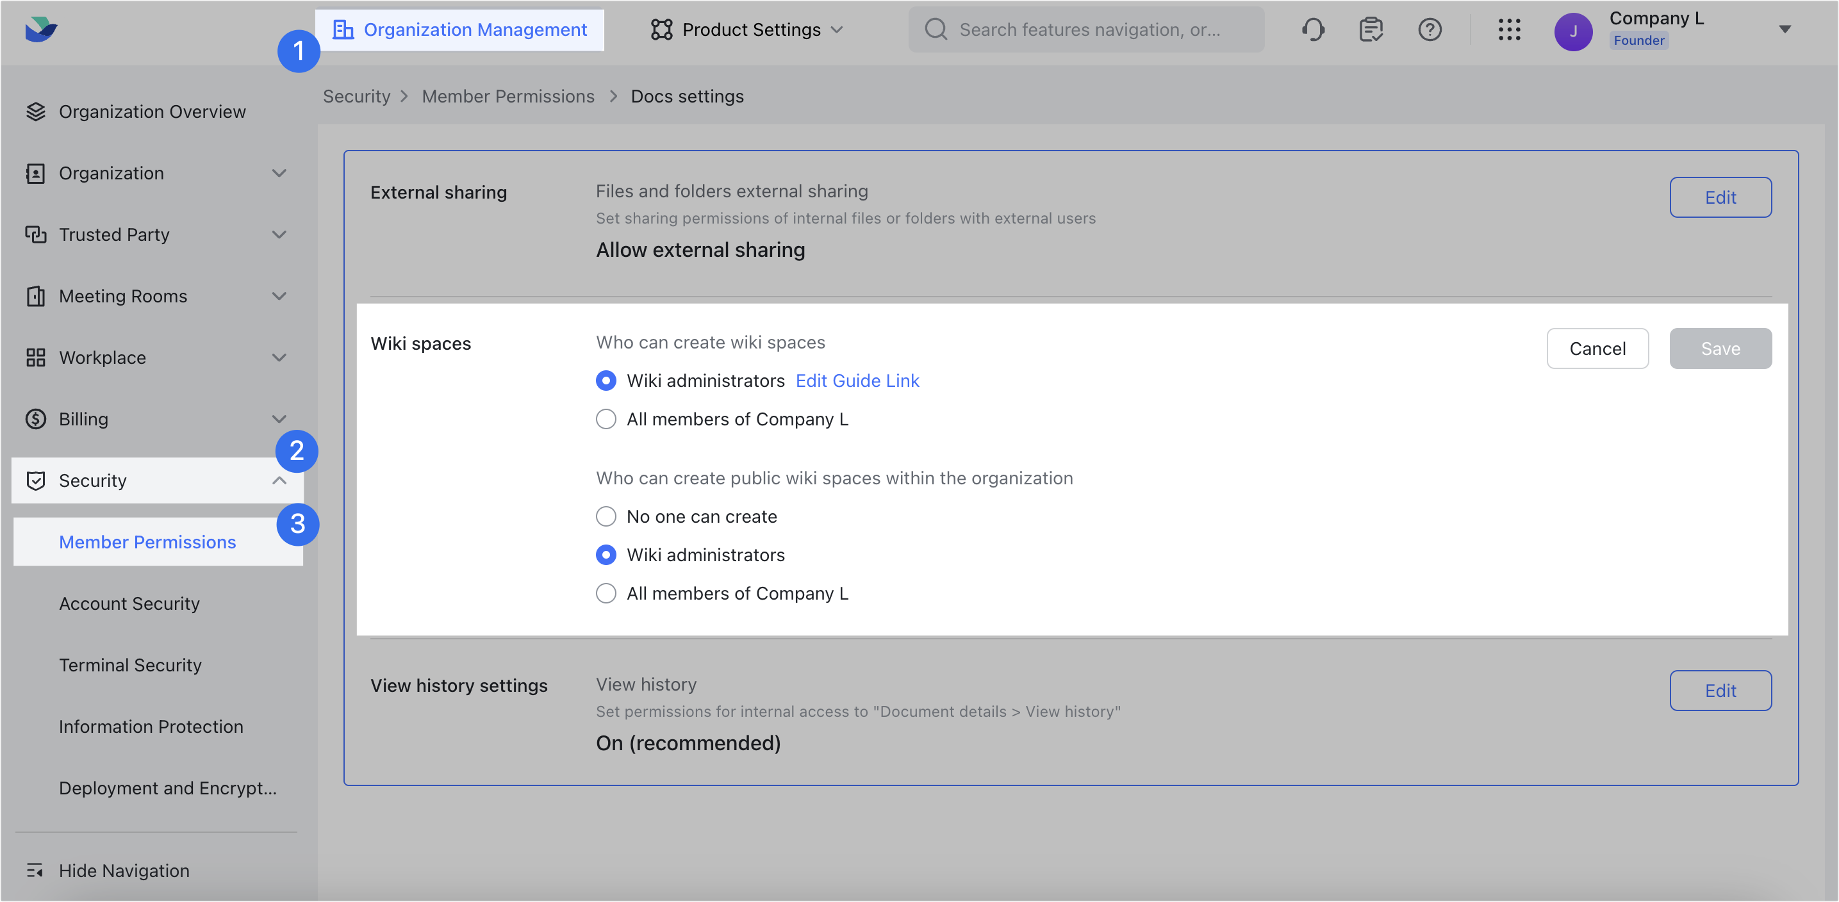Screen dimensions: 1839x902
Task: Open customer support via headset icon
Action: tap(1314, 29)
